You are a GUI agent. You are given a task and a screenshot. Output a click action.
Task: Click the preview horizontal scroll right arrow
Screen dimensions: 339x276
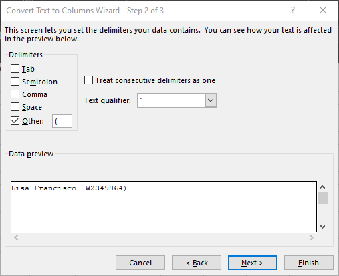[x=312, y=238]
